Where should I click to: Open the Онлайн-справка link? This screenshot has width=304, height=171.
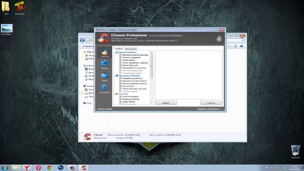pyautogui.click(x=104, y=109)
